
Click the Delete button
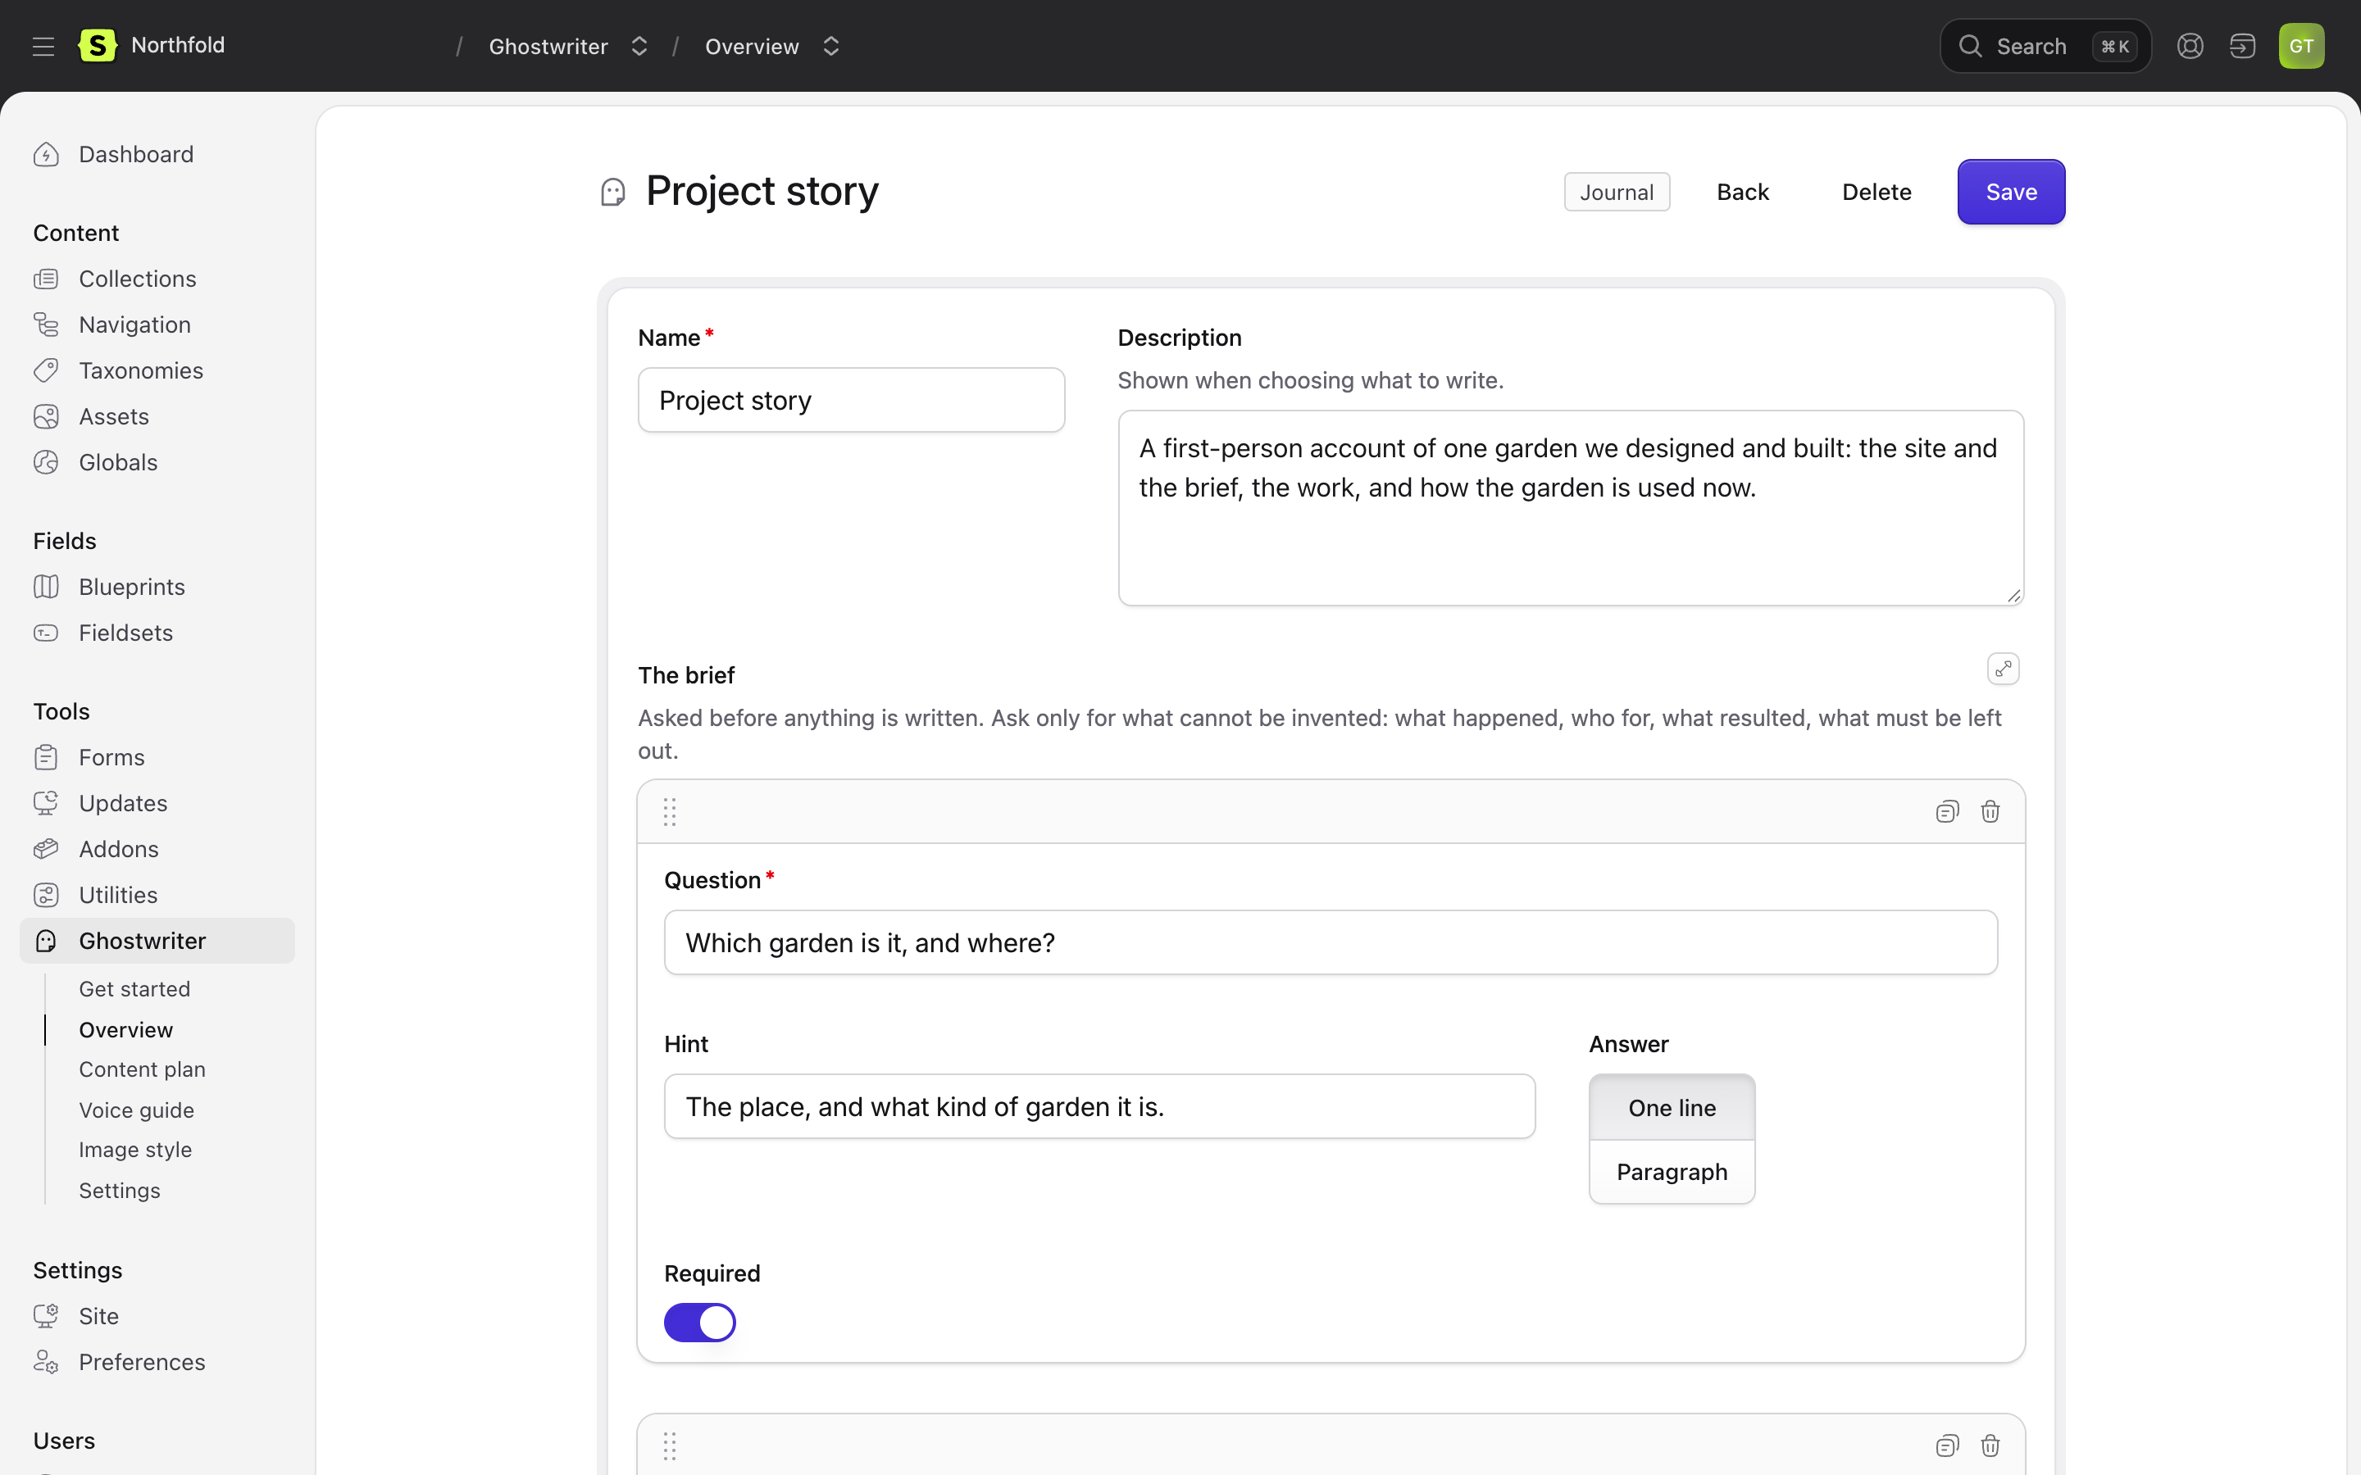point(1877,193)
